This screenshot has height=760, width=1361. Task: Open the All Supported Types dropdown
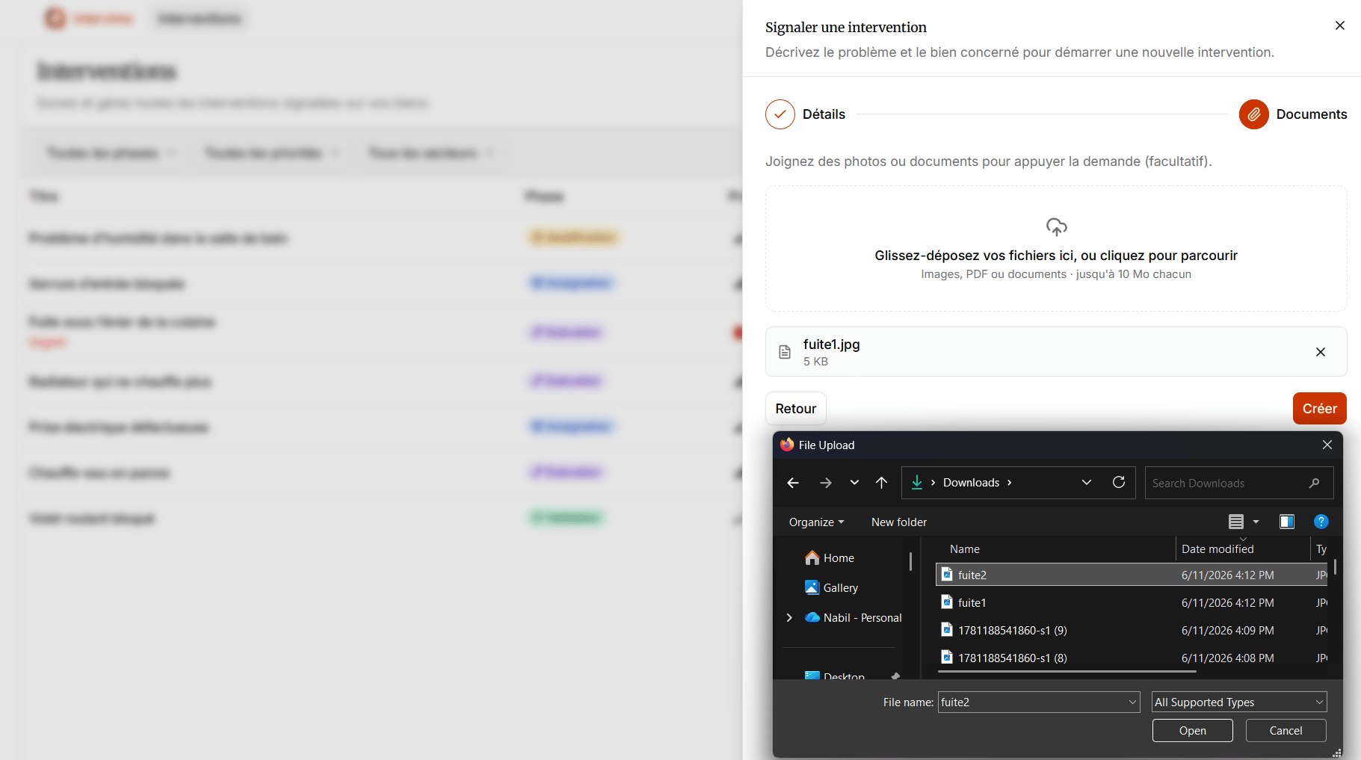pyautogui.click(x=1239, y=702)
